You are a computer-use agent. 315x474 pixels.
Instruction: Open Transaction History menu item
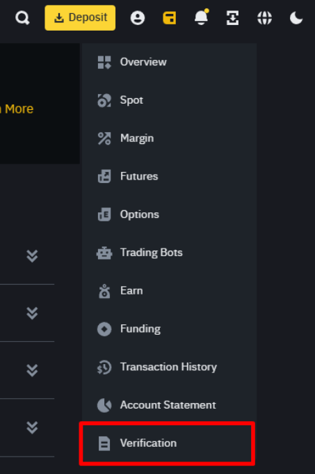[x=169, y=367]
